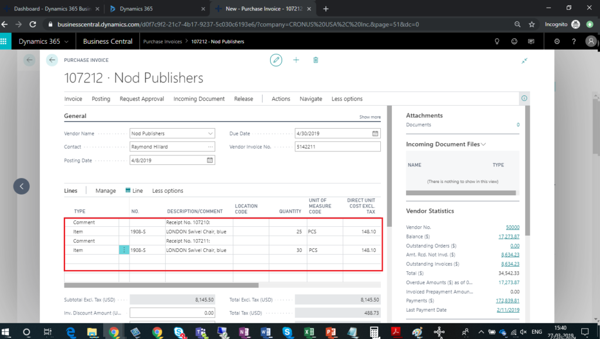This screenshot has height=339, width=600.
Task: Open the Manage menu in Lines
Action: pyautogui.click(x=105, y=191)
